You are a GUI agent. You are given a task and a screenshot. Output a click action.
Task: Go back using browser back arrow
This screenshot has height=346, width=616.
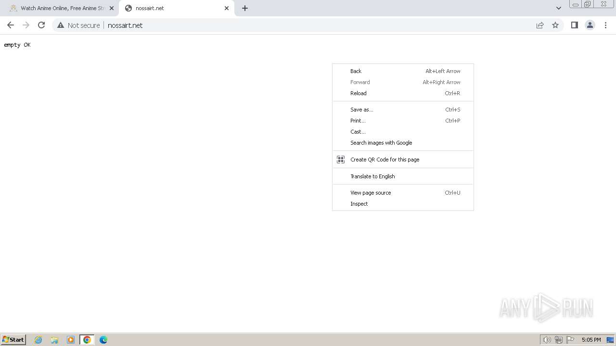(x=11, y=25)
